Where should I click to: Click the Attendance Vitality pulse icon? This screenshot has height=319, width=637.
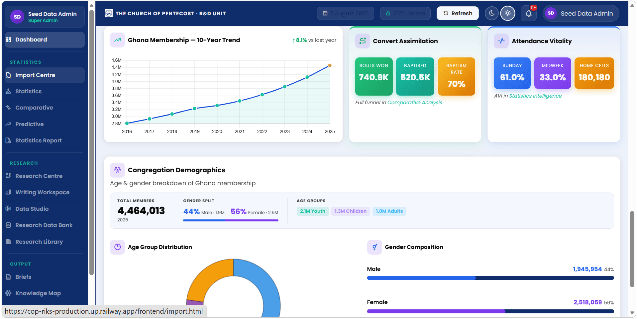tap(501, 41)
